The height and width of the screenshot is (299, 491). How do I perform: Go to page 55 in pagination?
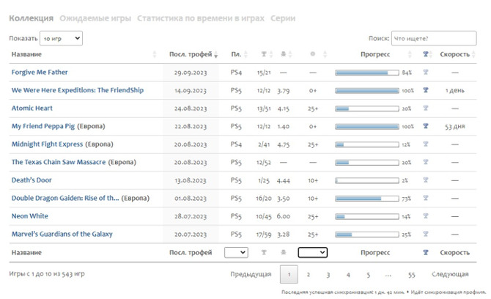tap(411, 274)
